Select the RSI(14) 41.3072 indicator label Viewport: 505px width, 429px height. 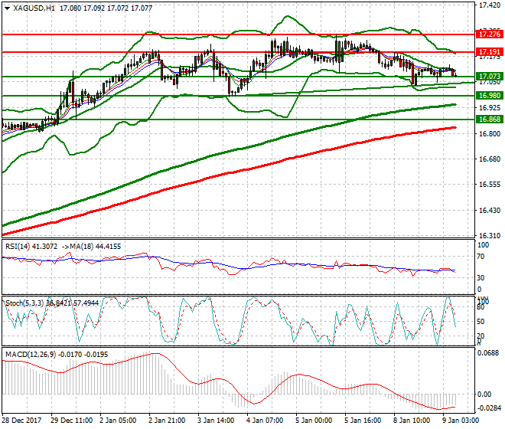click(31, 247)
